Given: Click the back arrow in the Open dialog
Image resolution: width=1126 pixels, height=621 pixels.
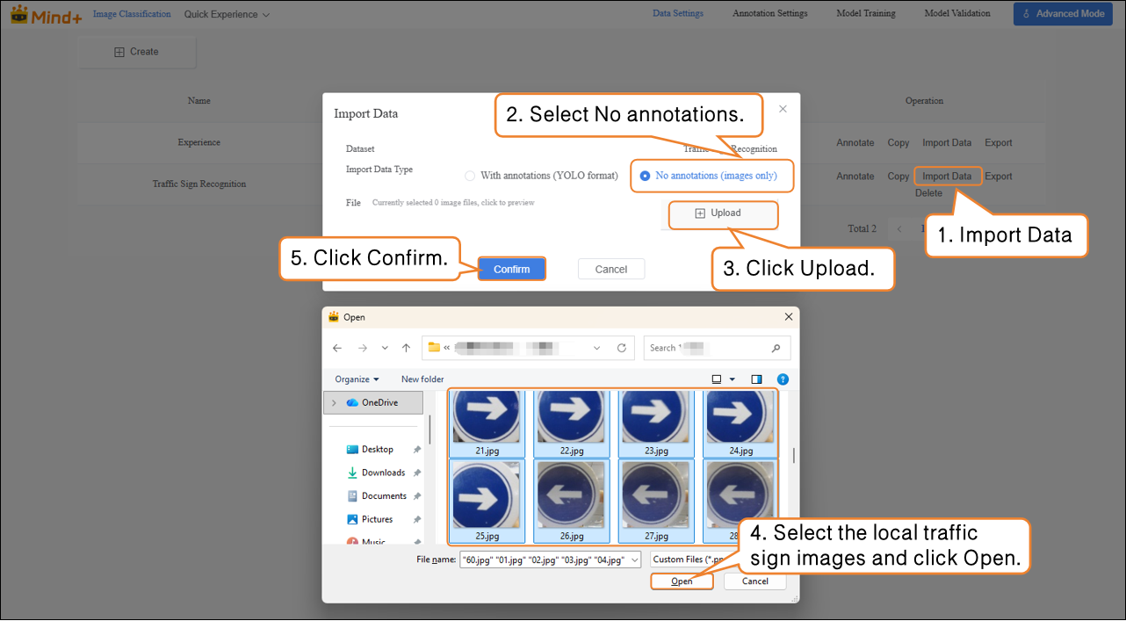Looking at the screenshot, I should (x=337, y=348).
